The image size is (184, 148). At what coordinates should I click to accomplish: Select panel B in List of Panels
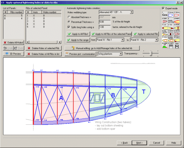click(x=14, y=18)
